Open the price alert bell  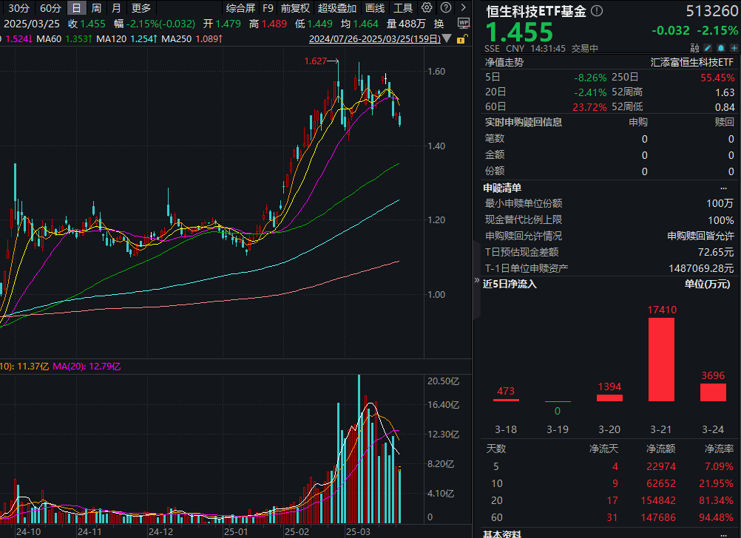click(x=720, y=47)
